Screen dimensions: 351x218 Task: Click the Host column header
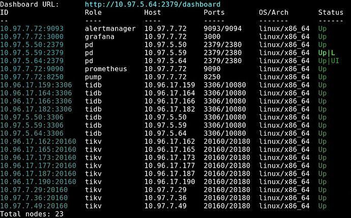(x=153, y=12)
